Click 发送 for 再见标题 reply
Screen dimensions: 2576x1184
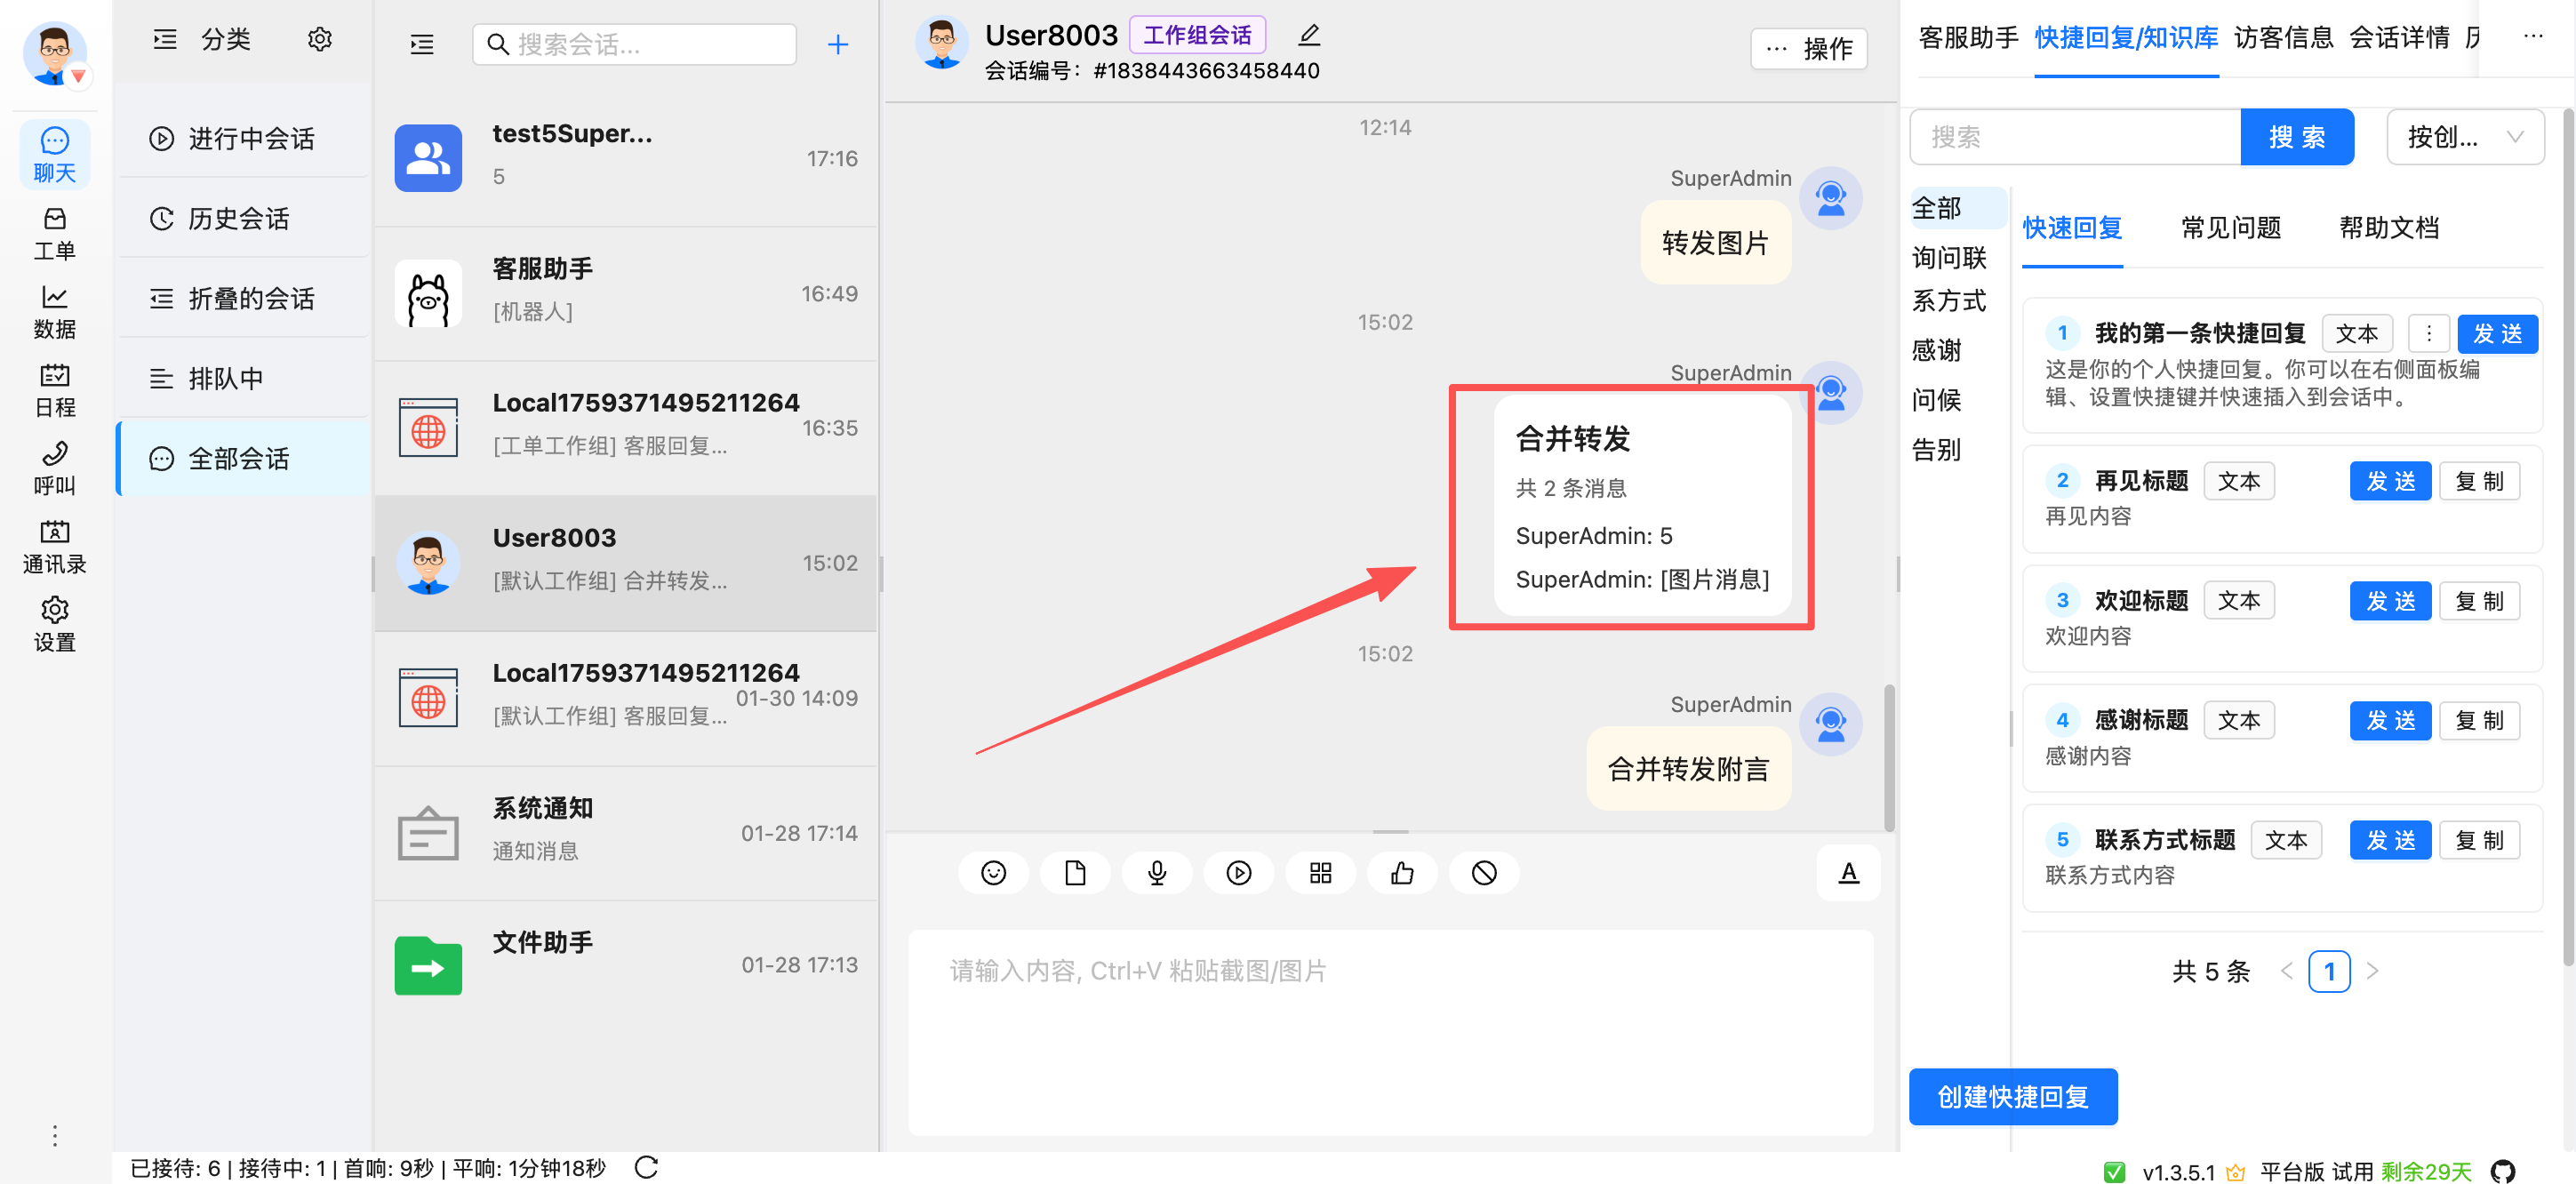click(x=2389, y=481)
